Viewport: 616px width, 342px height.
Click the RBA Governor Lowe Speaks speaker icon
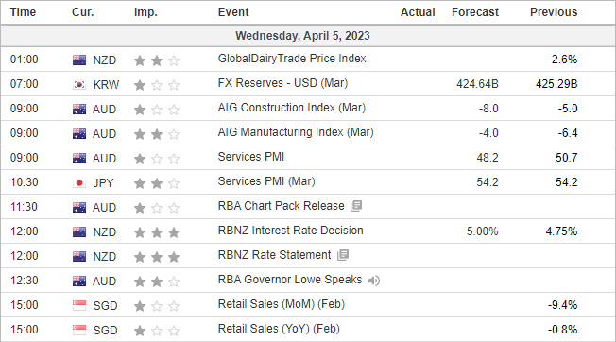tap(374, 281)
